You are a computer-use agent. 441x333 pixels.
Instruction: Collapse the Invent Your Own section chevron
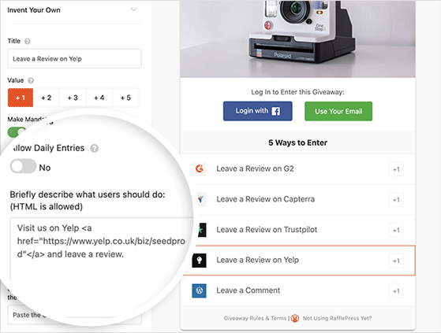point(134,9)
